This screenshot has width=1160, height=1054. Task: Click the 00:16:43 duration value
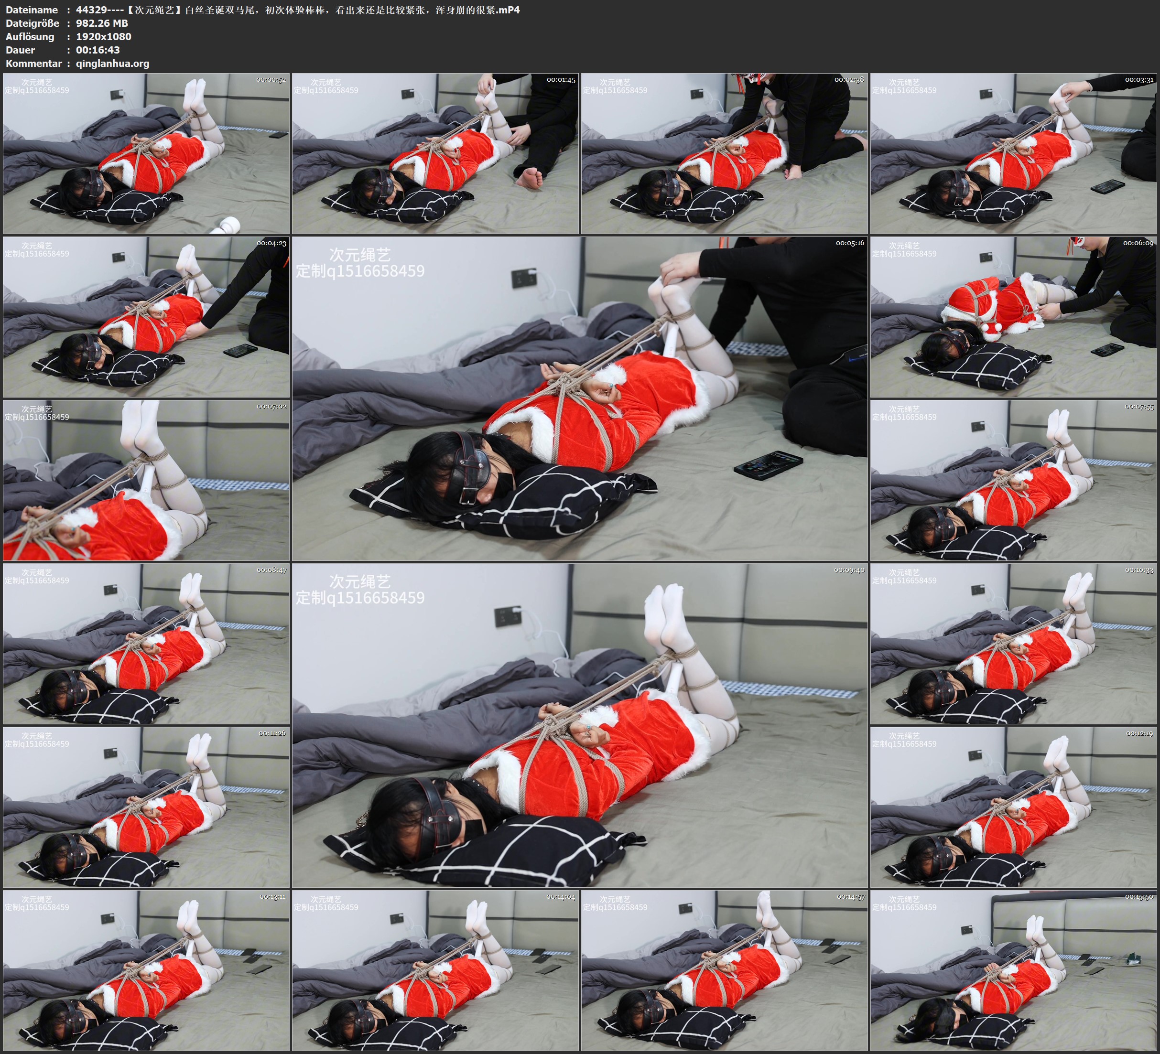point(98,50)
